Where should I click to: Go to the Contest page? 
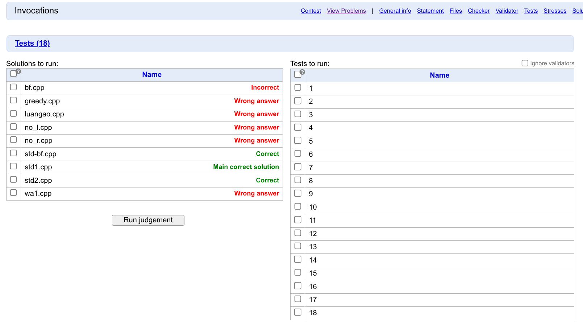(311, 11)
